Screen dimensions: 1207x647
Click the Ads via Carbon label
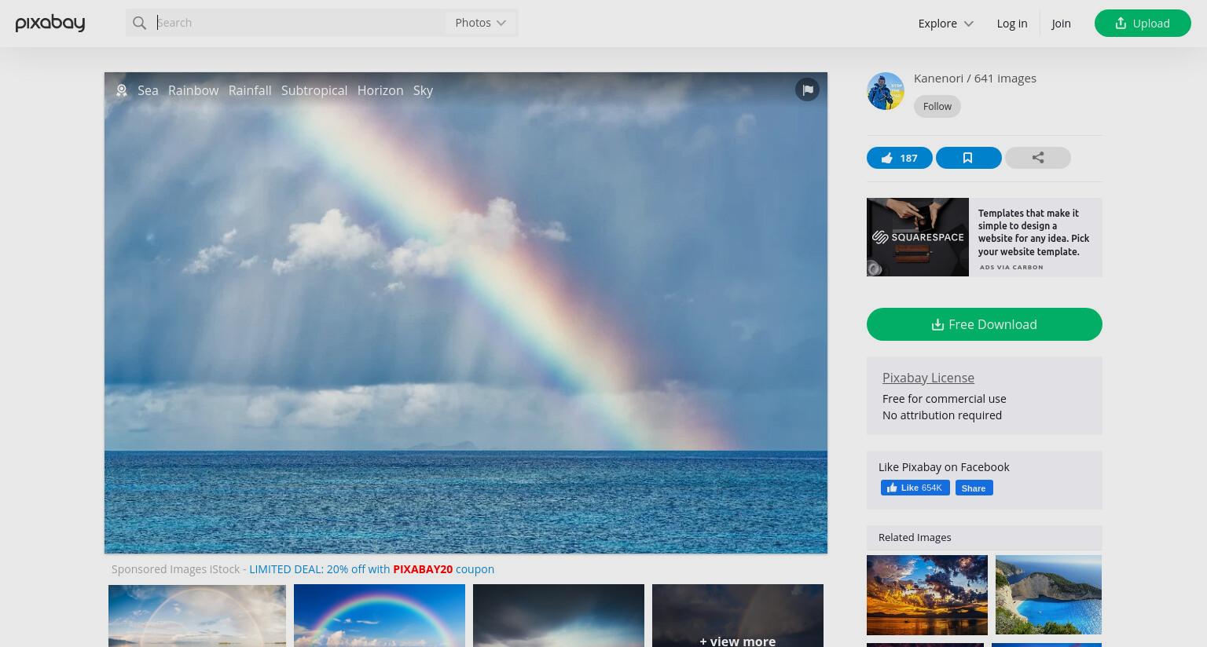1011,267
